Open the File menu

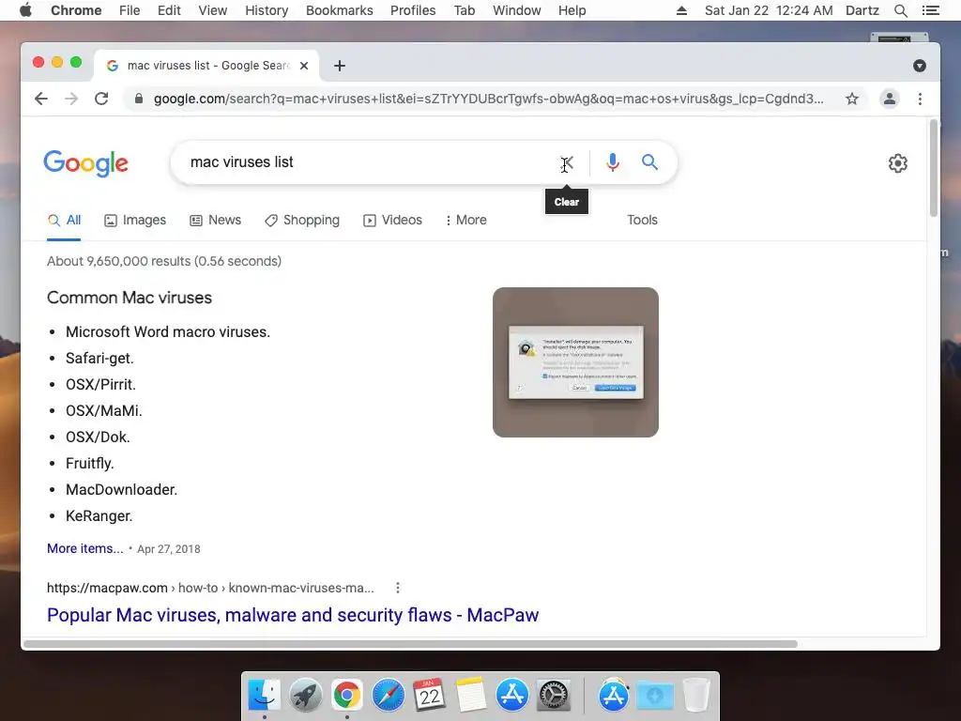click(130, 10)
